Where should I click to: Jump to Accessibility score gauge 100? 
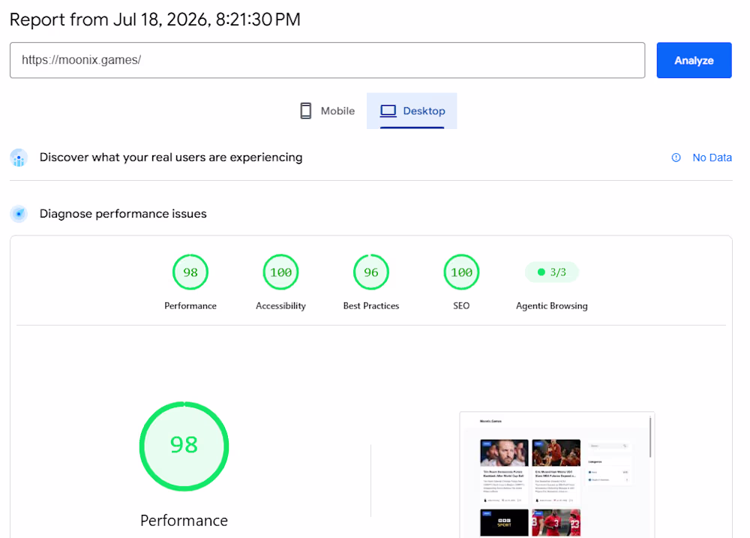coord(280,272)
